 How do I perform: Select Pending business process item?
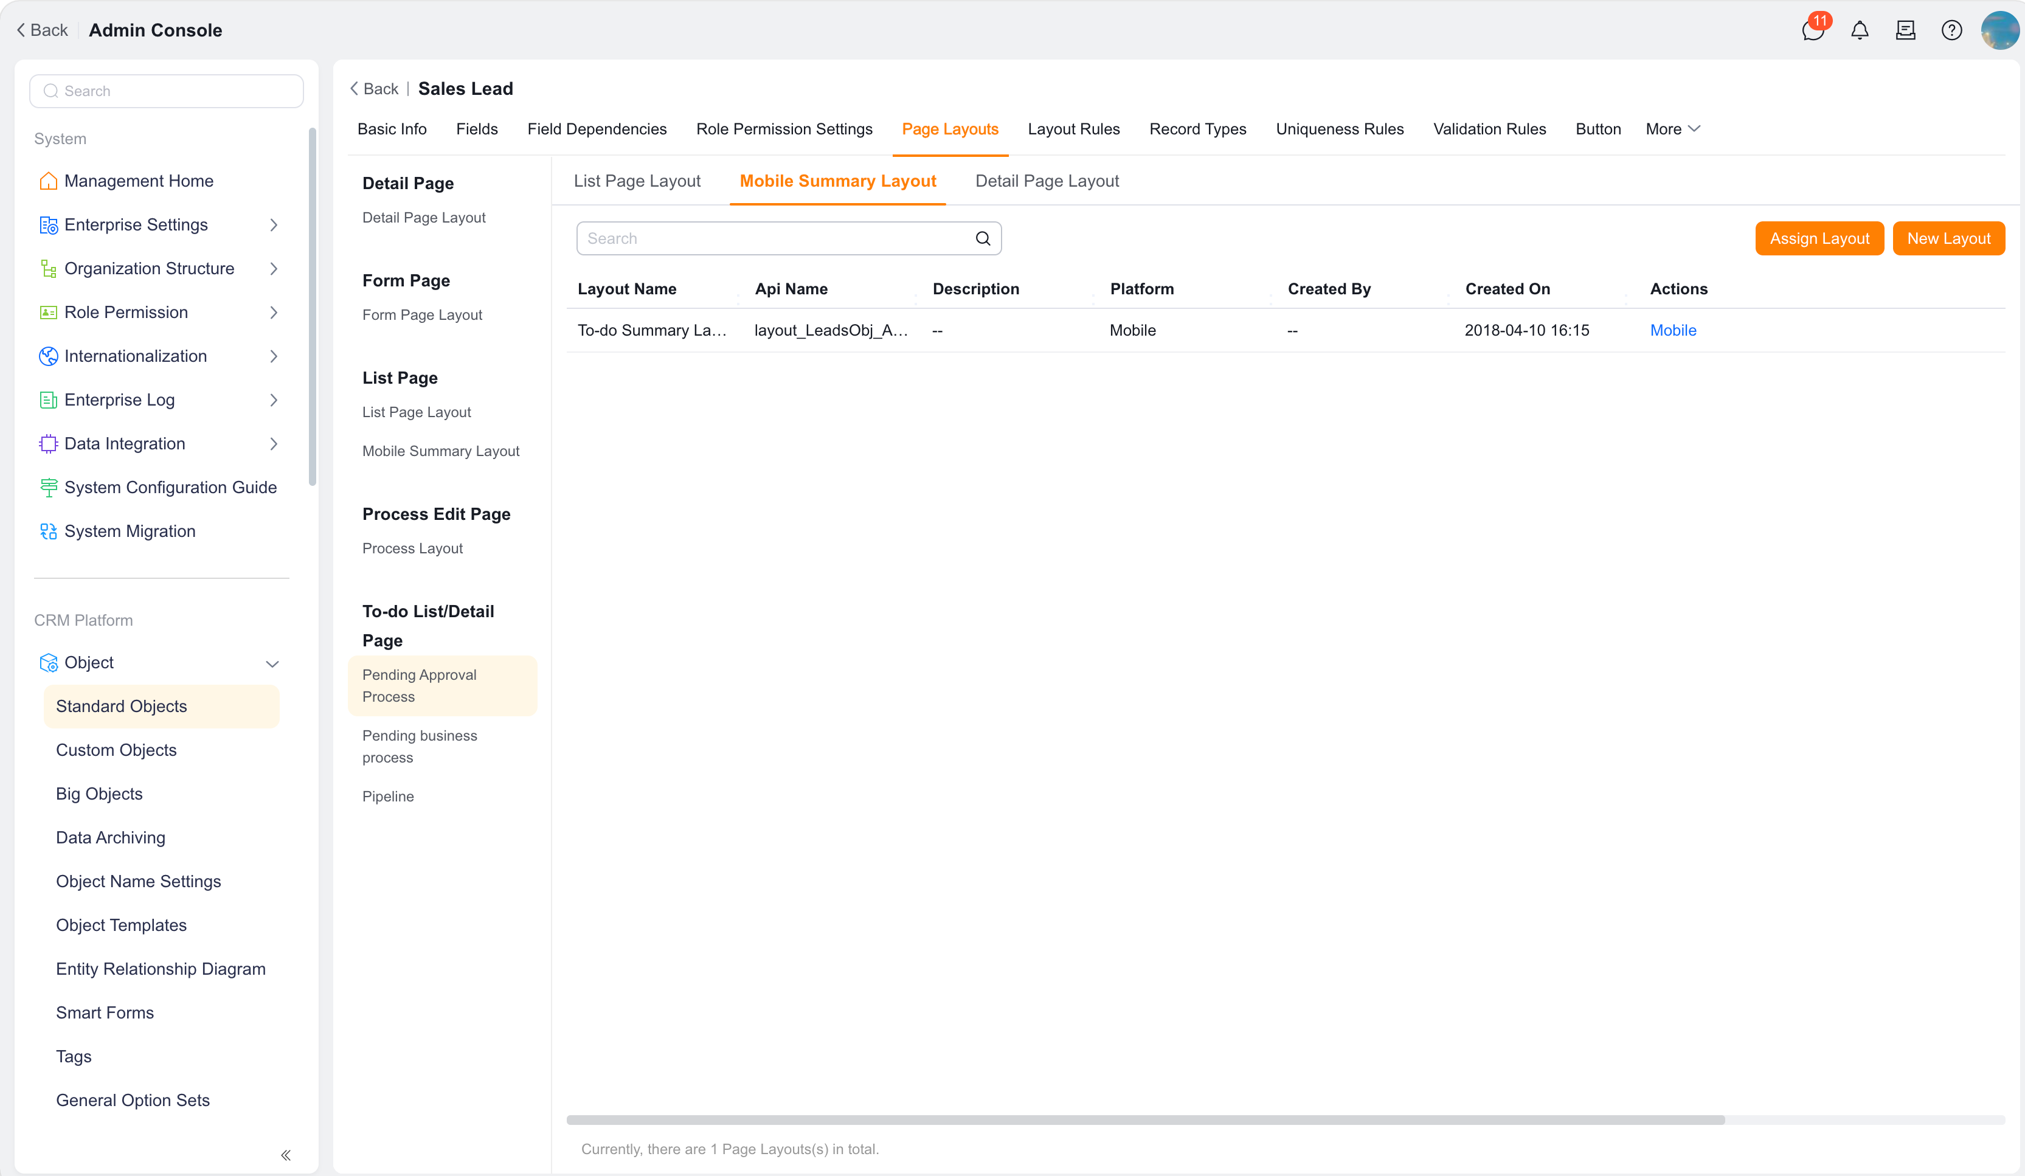[442, 746]
